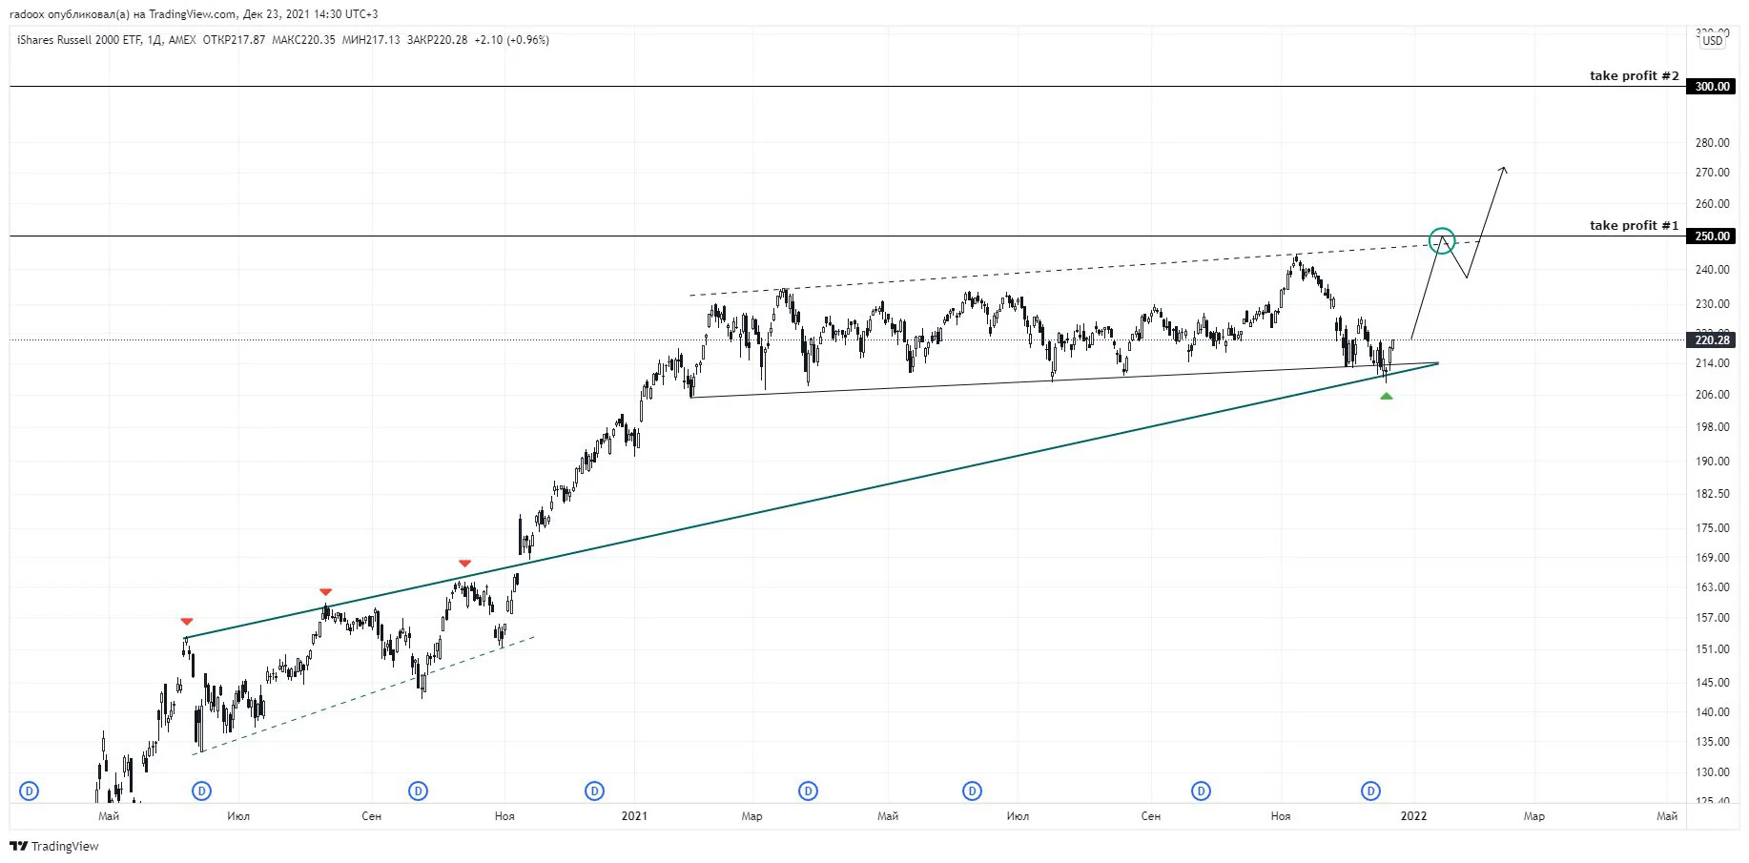Click the 250.00 price tag

coord(1712,236)
